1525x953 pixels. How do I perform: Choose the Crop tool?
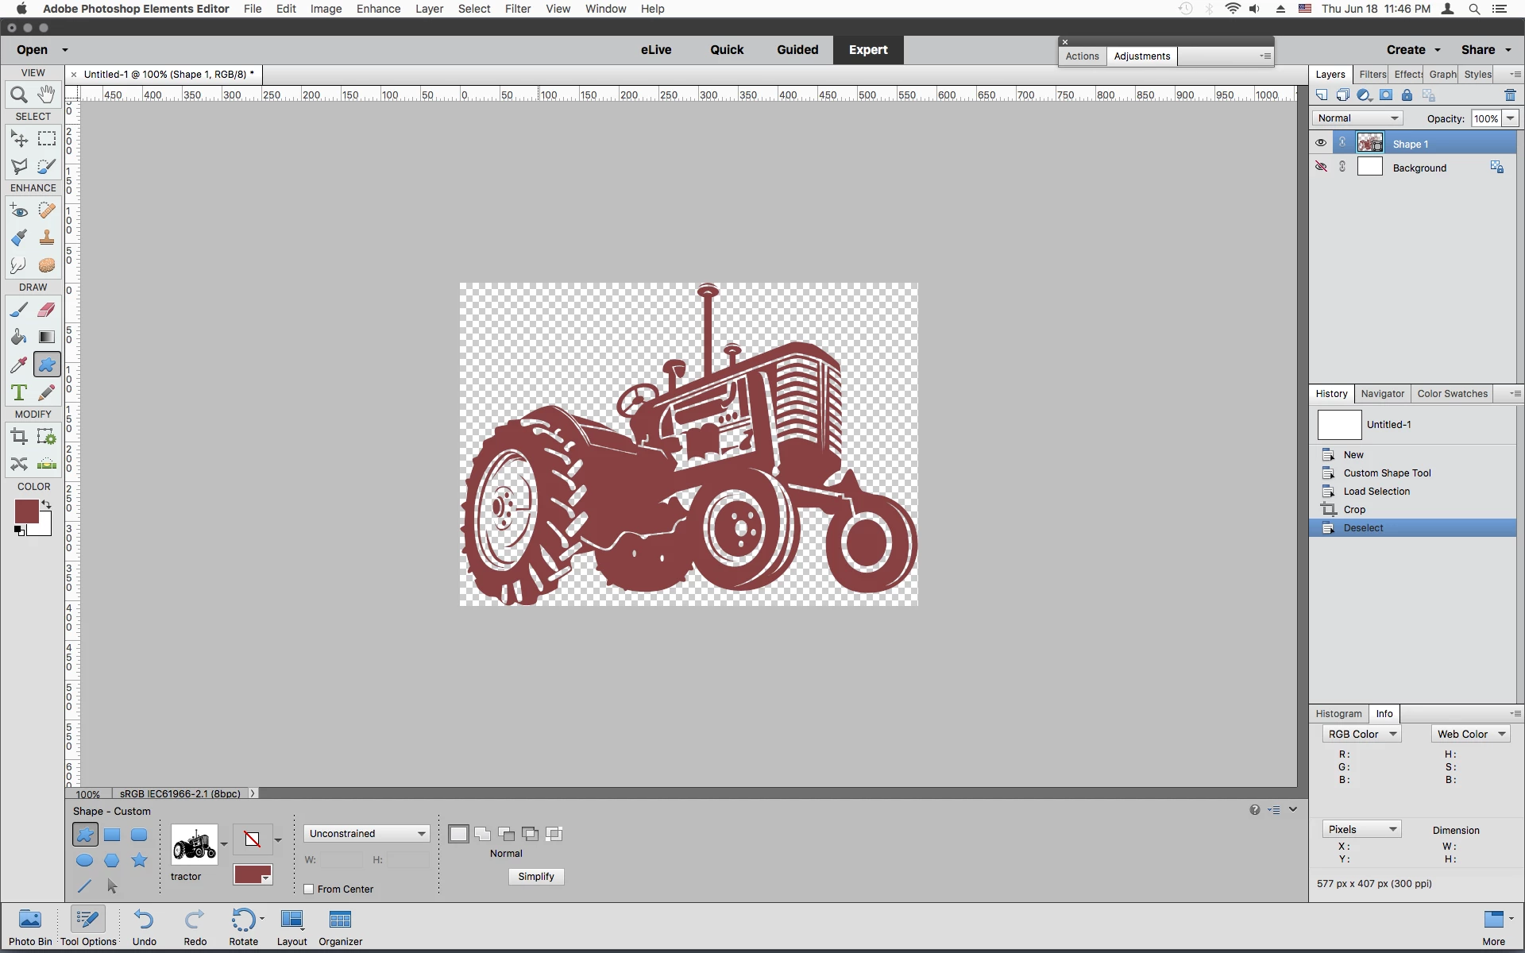(x=19, y=436)
